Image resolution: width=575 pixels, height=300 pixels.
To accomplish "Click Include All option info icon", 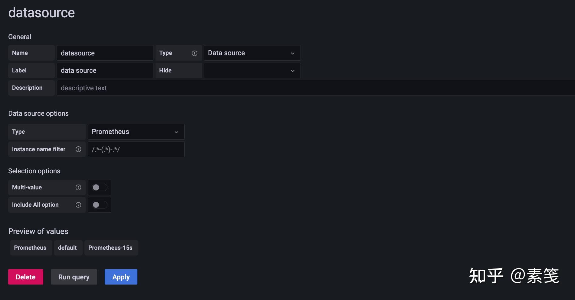I will click(78, 205).
